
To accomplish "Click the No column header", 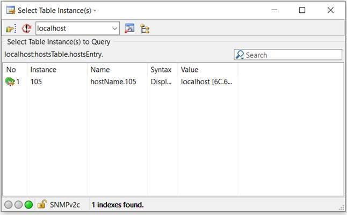I will 11,70.
